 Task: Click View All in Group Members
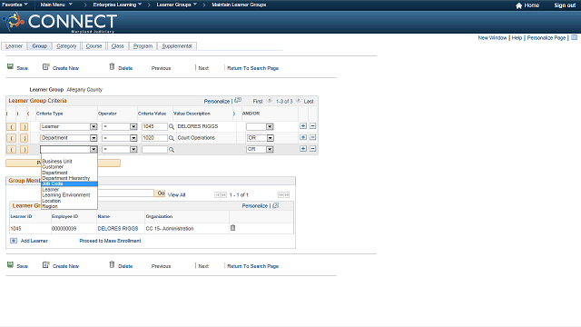coord(176,195)
